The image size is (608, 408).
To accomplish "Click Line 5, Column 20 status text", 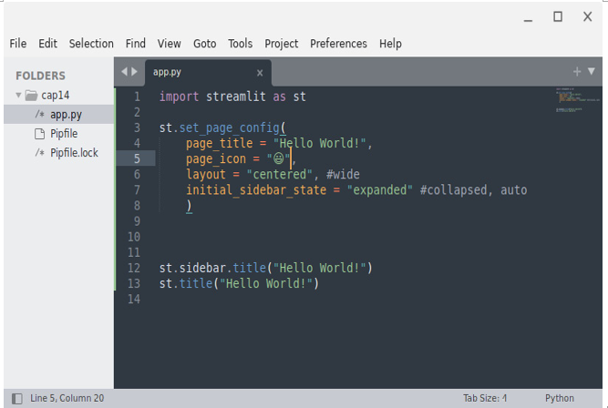I will (67, 398).
